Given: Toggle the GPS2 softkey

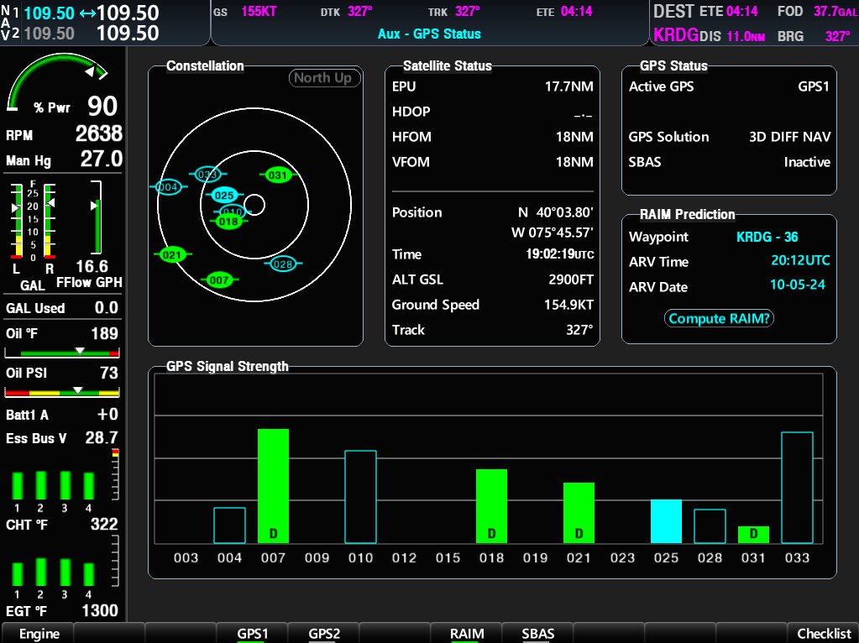Looking at the screenshot, I should [323, 633].
